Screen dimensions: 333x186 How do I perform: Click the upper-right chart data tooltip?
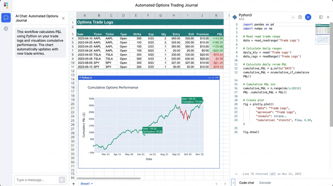192,100
